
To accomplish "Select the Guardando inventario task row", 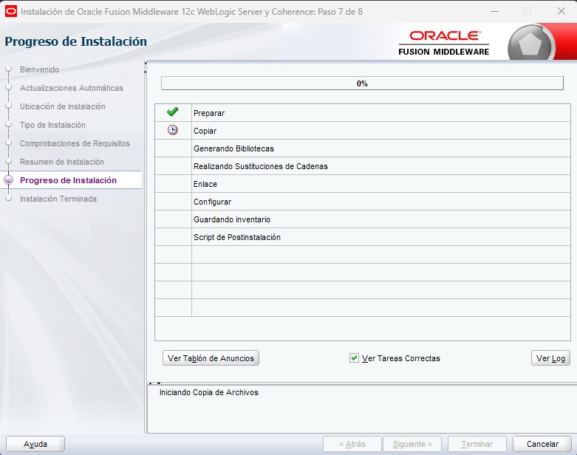I will click(x=363, y=219).
